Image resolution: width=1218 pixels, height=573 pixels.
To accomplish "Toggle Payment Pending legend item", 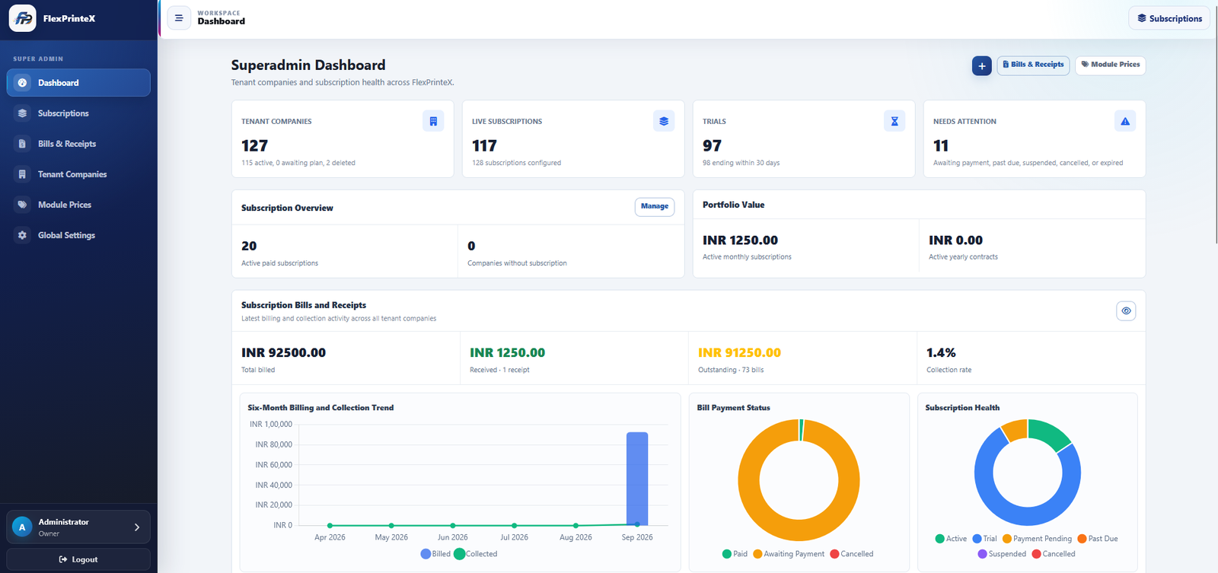I will click(1037, 539).
